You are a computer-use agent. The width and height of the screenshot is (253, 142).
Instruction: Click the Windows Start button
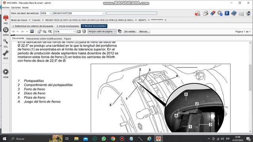4,138
